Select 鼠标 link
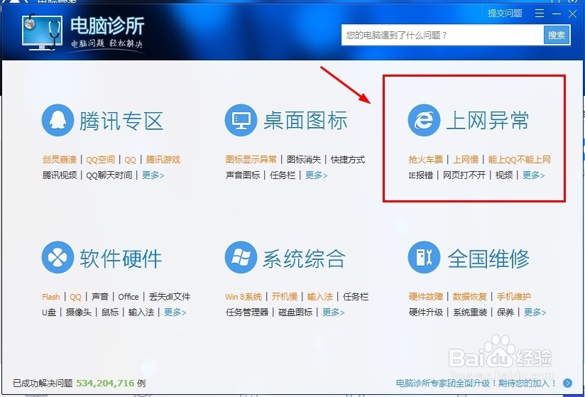 pyautogui.click(x=110, y=312)
